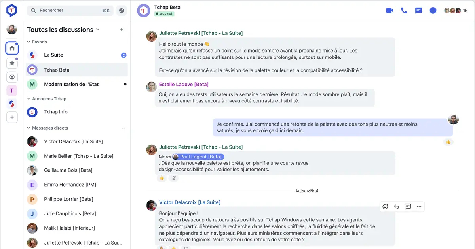Select the Home space icon

pyautogui.click(x=12, y=48)
